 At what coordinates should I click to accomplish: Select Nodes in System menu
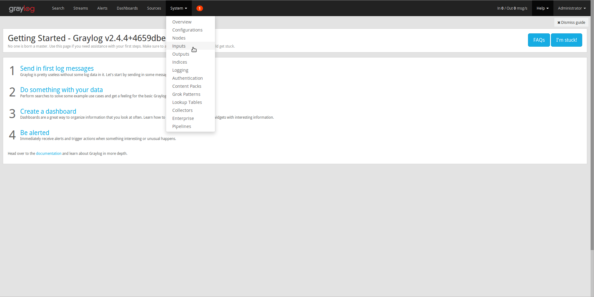(191, 38)
